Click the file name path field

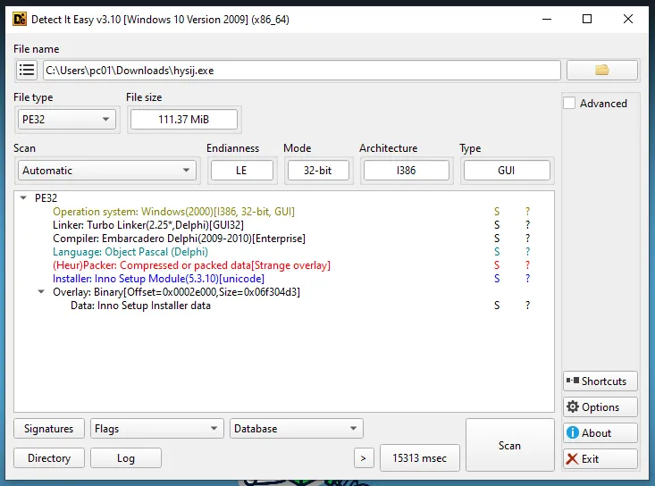[x=302, y=71]
